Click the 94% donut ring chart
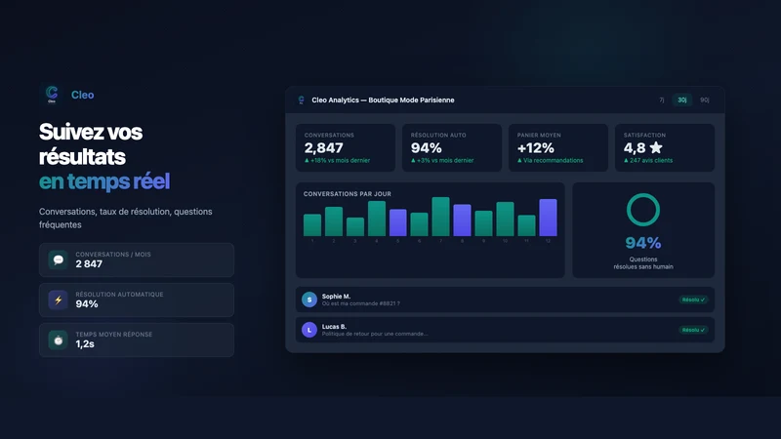 point(643,210)
